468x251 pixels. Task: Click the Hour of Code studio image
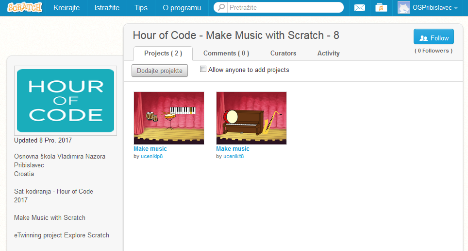66,101
